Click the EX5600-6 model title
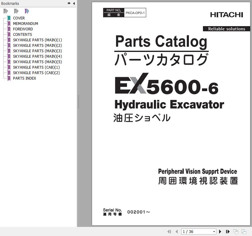The height and width of the screenshot is (236, 252). [x=167, y=84]
